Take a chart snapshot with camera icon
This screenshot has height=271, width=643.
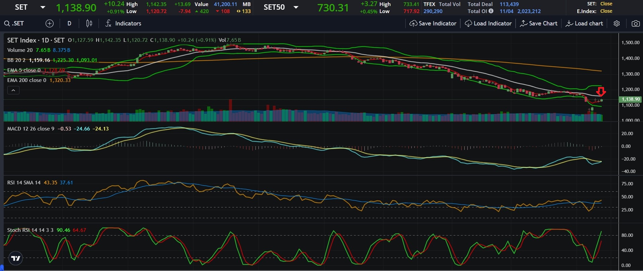click(x=635, y=23)
